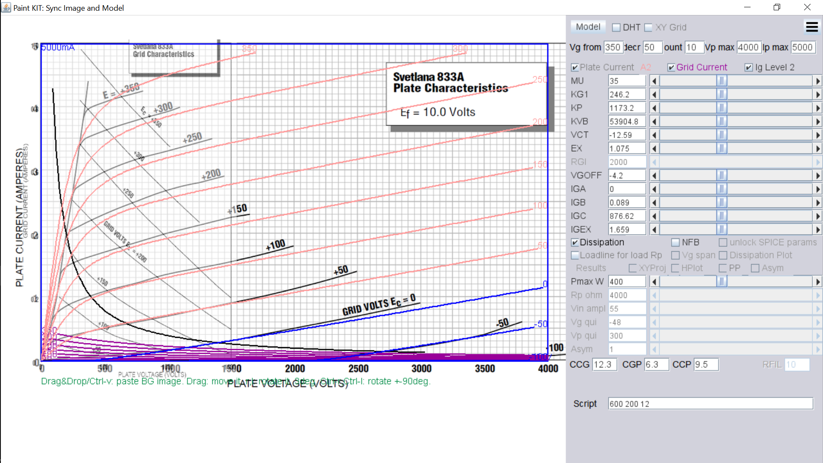Click the KVB value field
The height and width of the screenshot is (463, 823).
tap(627, 121)
